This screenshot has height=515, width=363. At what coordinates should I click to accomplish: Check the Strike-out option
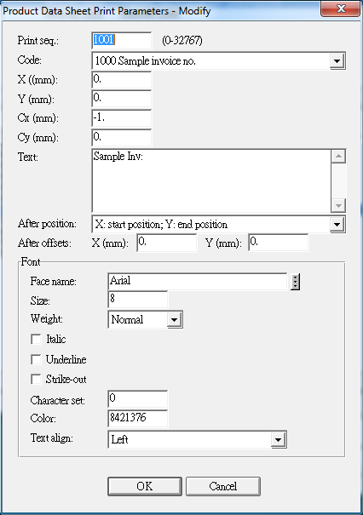point(36,379)
